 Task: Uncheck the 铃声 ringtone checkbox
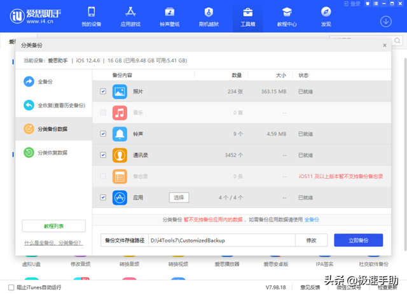[103, 134]
